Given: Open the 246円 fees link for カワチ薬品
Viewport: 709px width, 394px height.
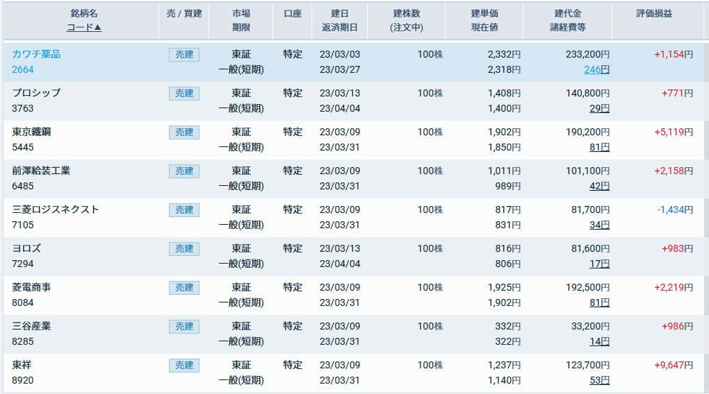Looking at the screenshot, I should click(597, 69).
